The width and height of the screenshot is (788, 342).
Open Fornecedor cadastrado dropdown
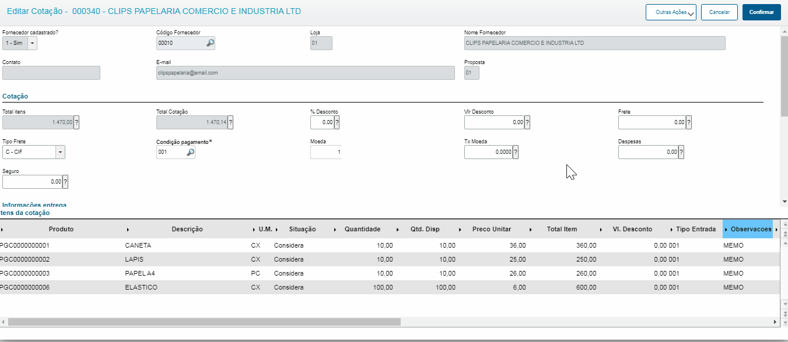pos(32,43)
